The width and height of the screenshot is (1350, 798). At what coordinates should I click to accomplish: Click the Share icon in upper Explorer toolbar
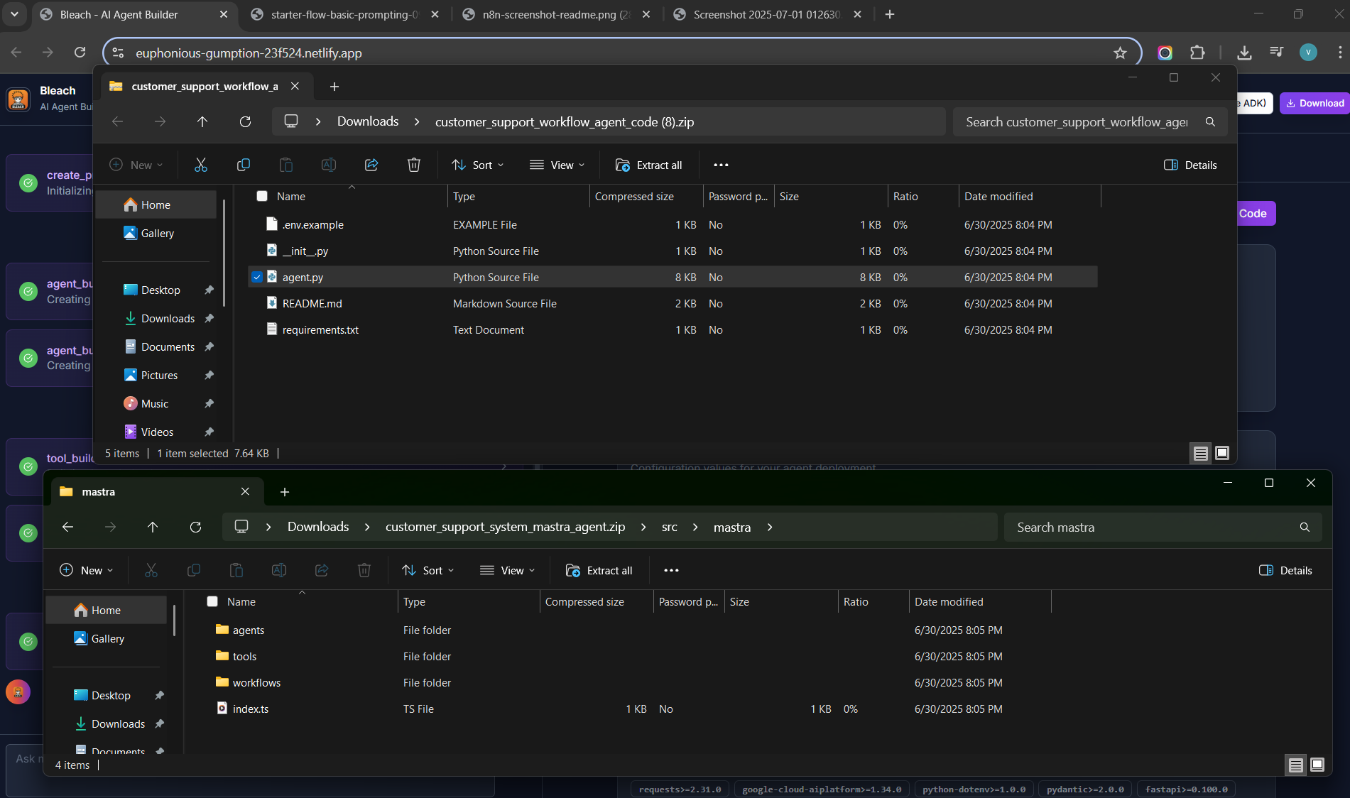click(371, 165)
